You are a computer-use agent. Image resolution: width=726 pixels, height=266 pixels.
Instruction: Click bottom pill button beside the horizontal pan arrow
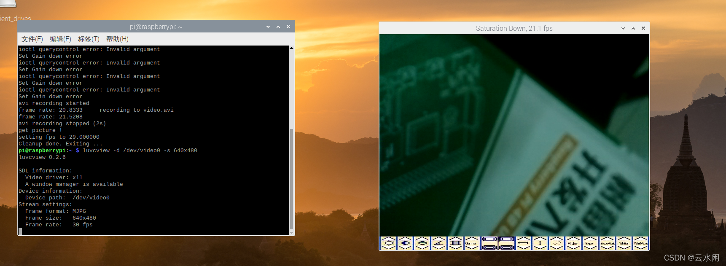point(507,247)
